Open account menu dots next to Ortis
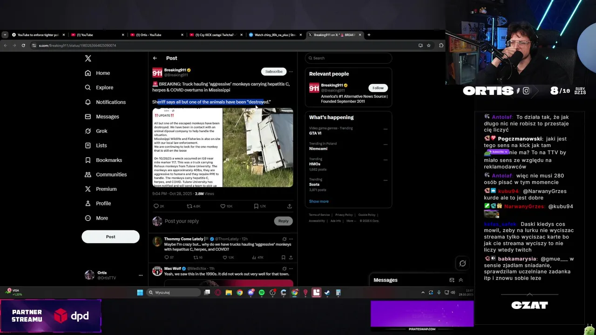 coord(141,275)
